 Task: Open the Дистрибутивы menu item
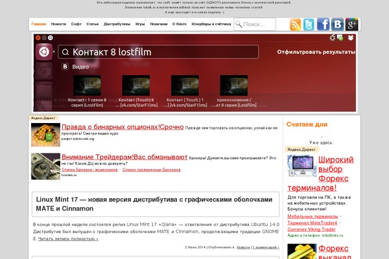click(117, 24)
